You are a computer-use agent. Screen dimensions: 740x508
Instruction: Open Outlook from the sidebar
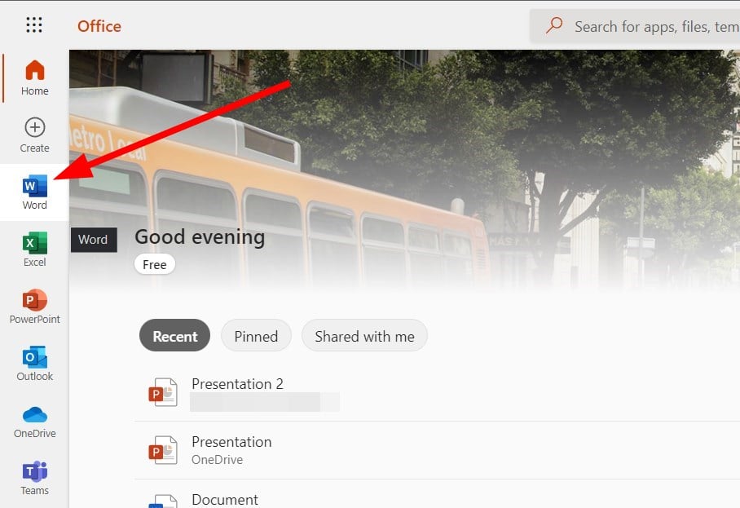[x=34, y=364]
